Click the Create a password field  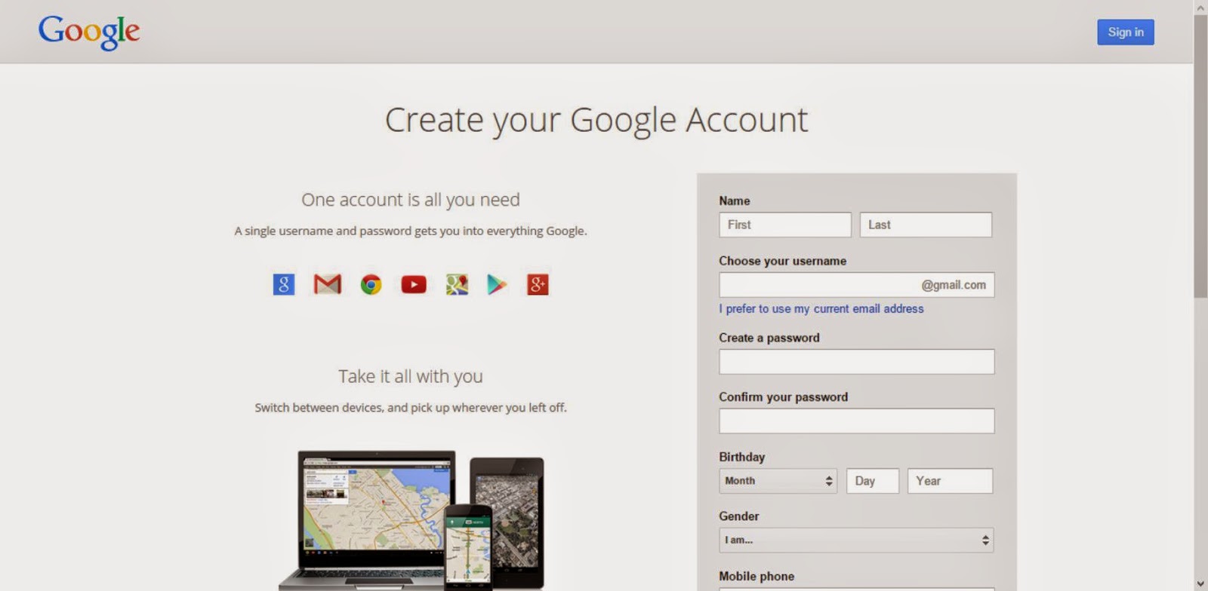point(856,362)
